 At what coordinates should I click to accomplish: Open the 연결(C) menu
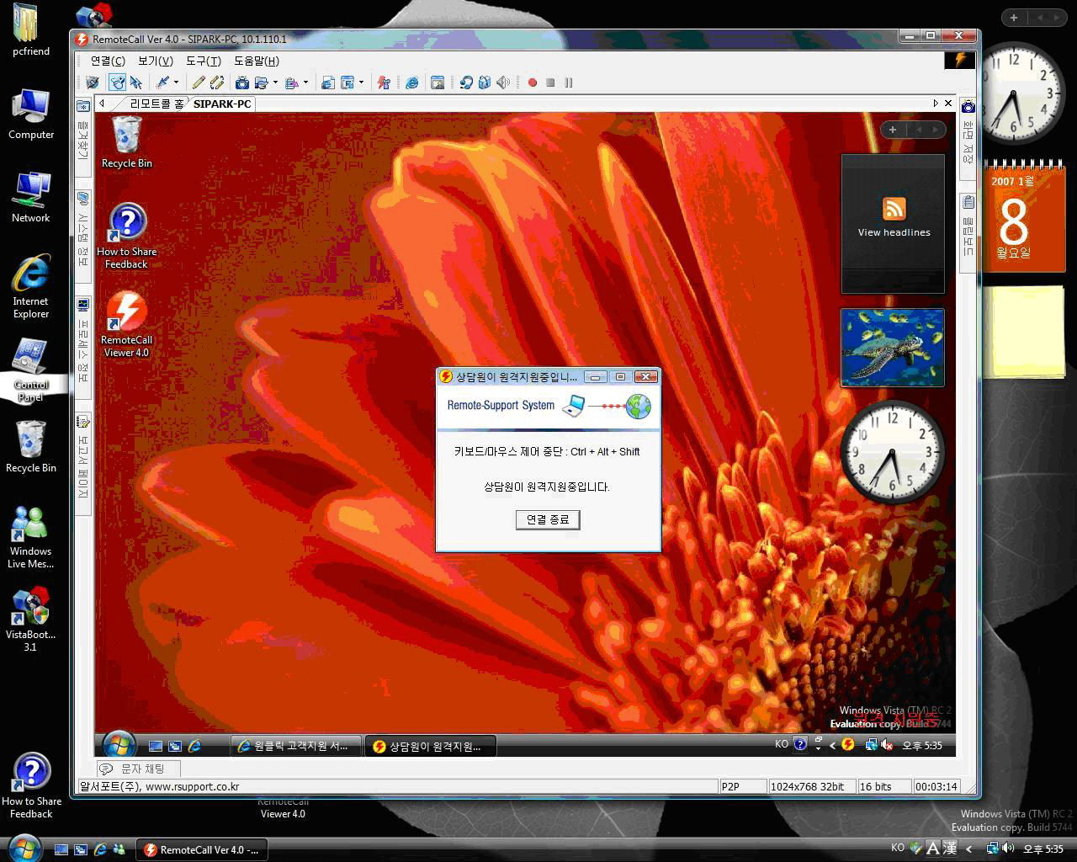(108, 61)
